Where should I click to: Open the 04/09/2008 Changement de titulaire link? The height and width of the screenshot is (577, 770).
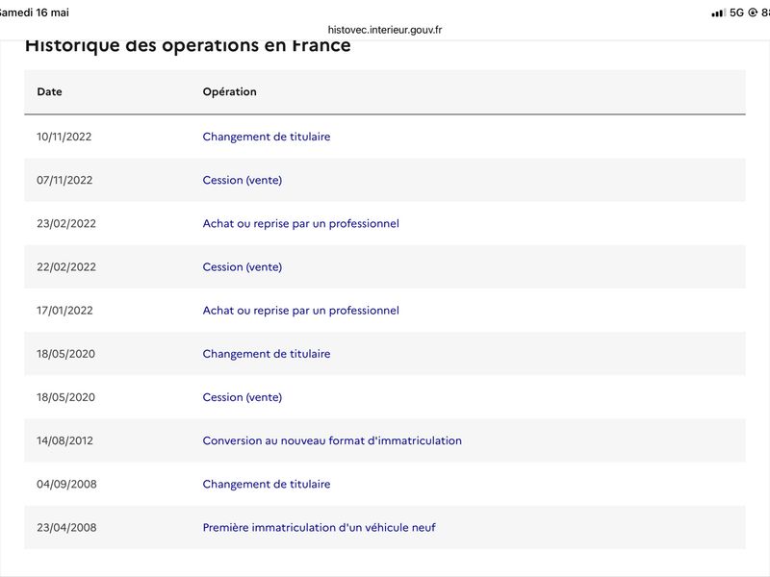[x=267, y=485]
